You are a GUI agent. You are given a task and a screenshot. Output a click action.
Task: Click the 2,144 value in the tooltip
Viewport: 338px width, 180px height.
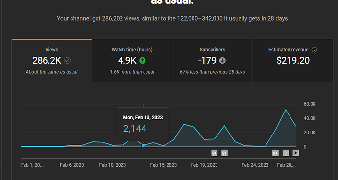coord(135,129)
